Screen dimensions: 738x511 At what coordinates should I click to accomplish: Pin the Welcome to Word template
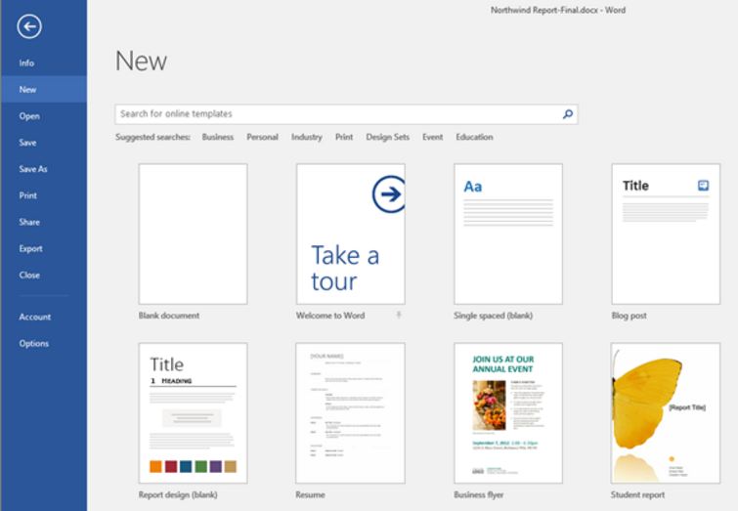[399, 315]
